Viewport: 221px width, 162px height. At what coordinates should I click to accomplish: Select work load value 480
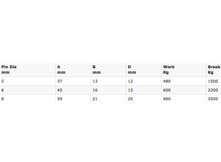click(167, 81)
